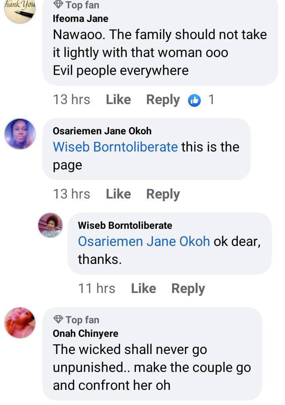Viewport: 285px width, 405px height.
Task: Like Ifeoma Jane's comment
Action: click(118, 100)
